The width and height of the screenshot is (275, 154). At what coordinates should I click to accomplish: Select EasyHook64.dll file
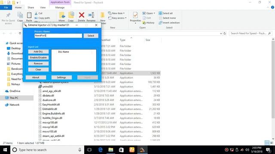tap(51, 104)
